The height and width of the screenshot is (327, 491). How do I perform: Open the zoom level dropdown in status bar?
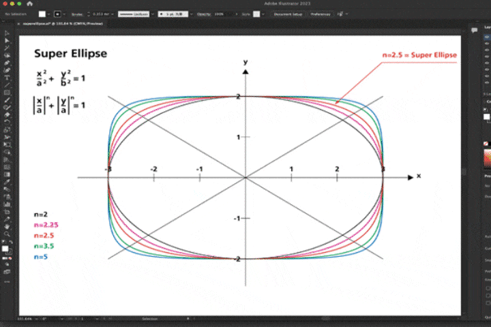pyautogui.click(x=37, y=319)
